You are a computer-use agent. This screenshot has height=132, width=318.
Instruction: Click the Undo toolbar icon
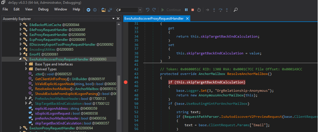pos(148,10)
